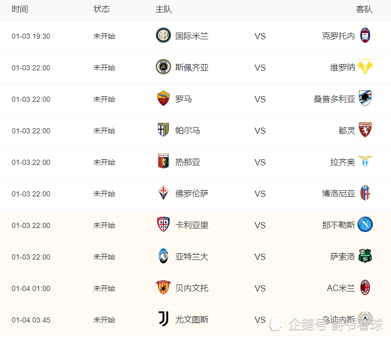Open the Napoli N logo
The height and width of the screenshot is (338, 391).
pyautogui.click(x=365, y=224)
